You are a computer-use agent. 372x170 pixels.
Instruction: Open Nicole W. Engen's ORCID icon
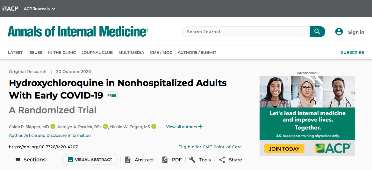click(154, 127)
